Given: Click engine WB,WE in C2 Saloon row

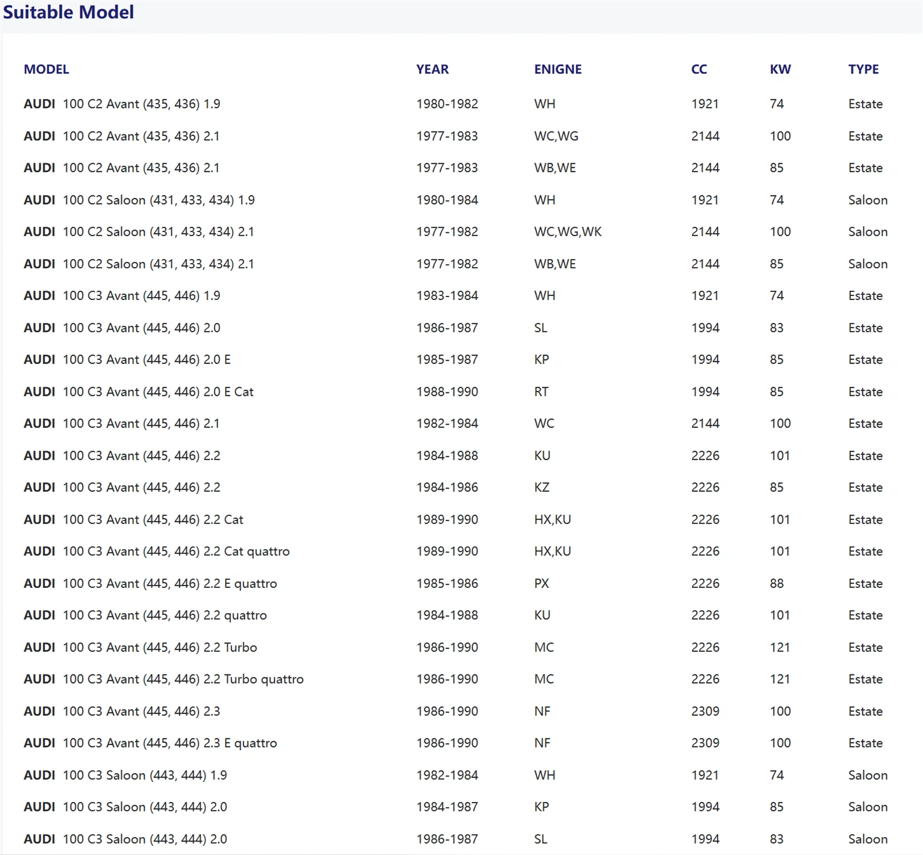Looking at the screenshot, I should click(x=555, y=264).
